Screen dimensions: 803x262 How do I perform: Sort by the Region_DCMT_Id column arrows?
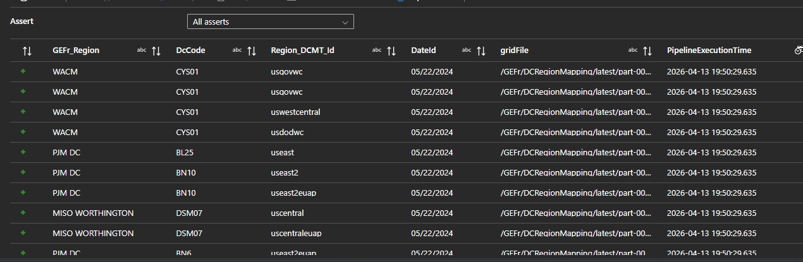tap(391, 51)
